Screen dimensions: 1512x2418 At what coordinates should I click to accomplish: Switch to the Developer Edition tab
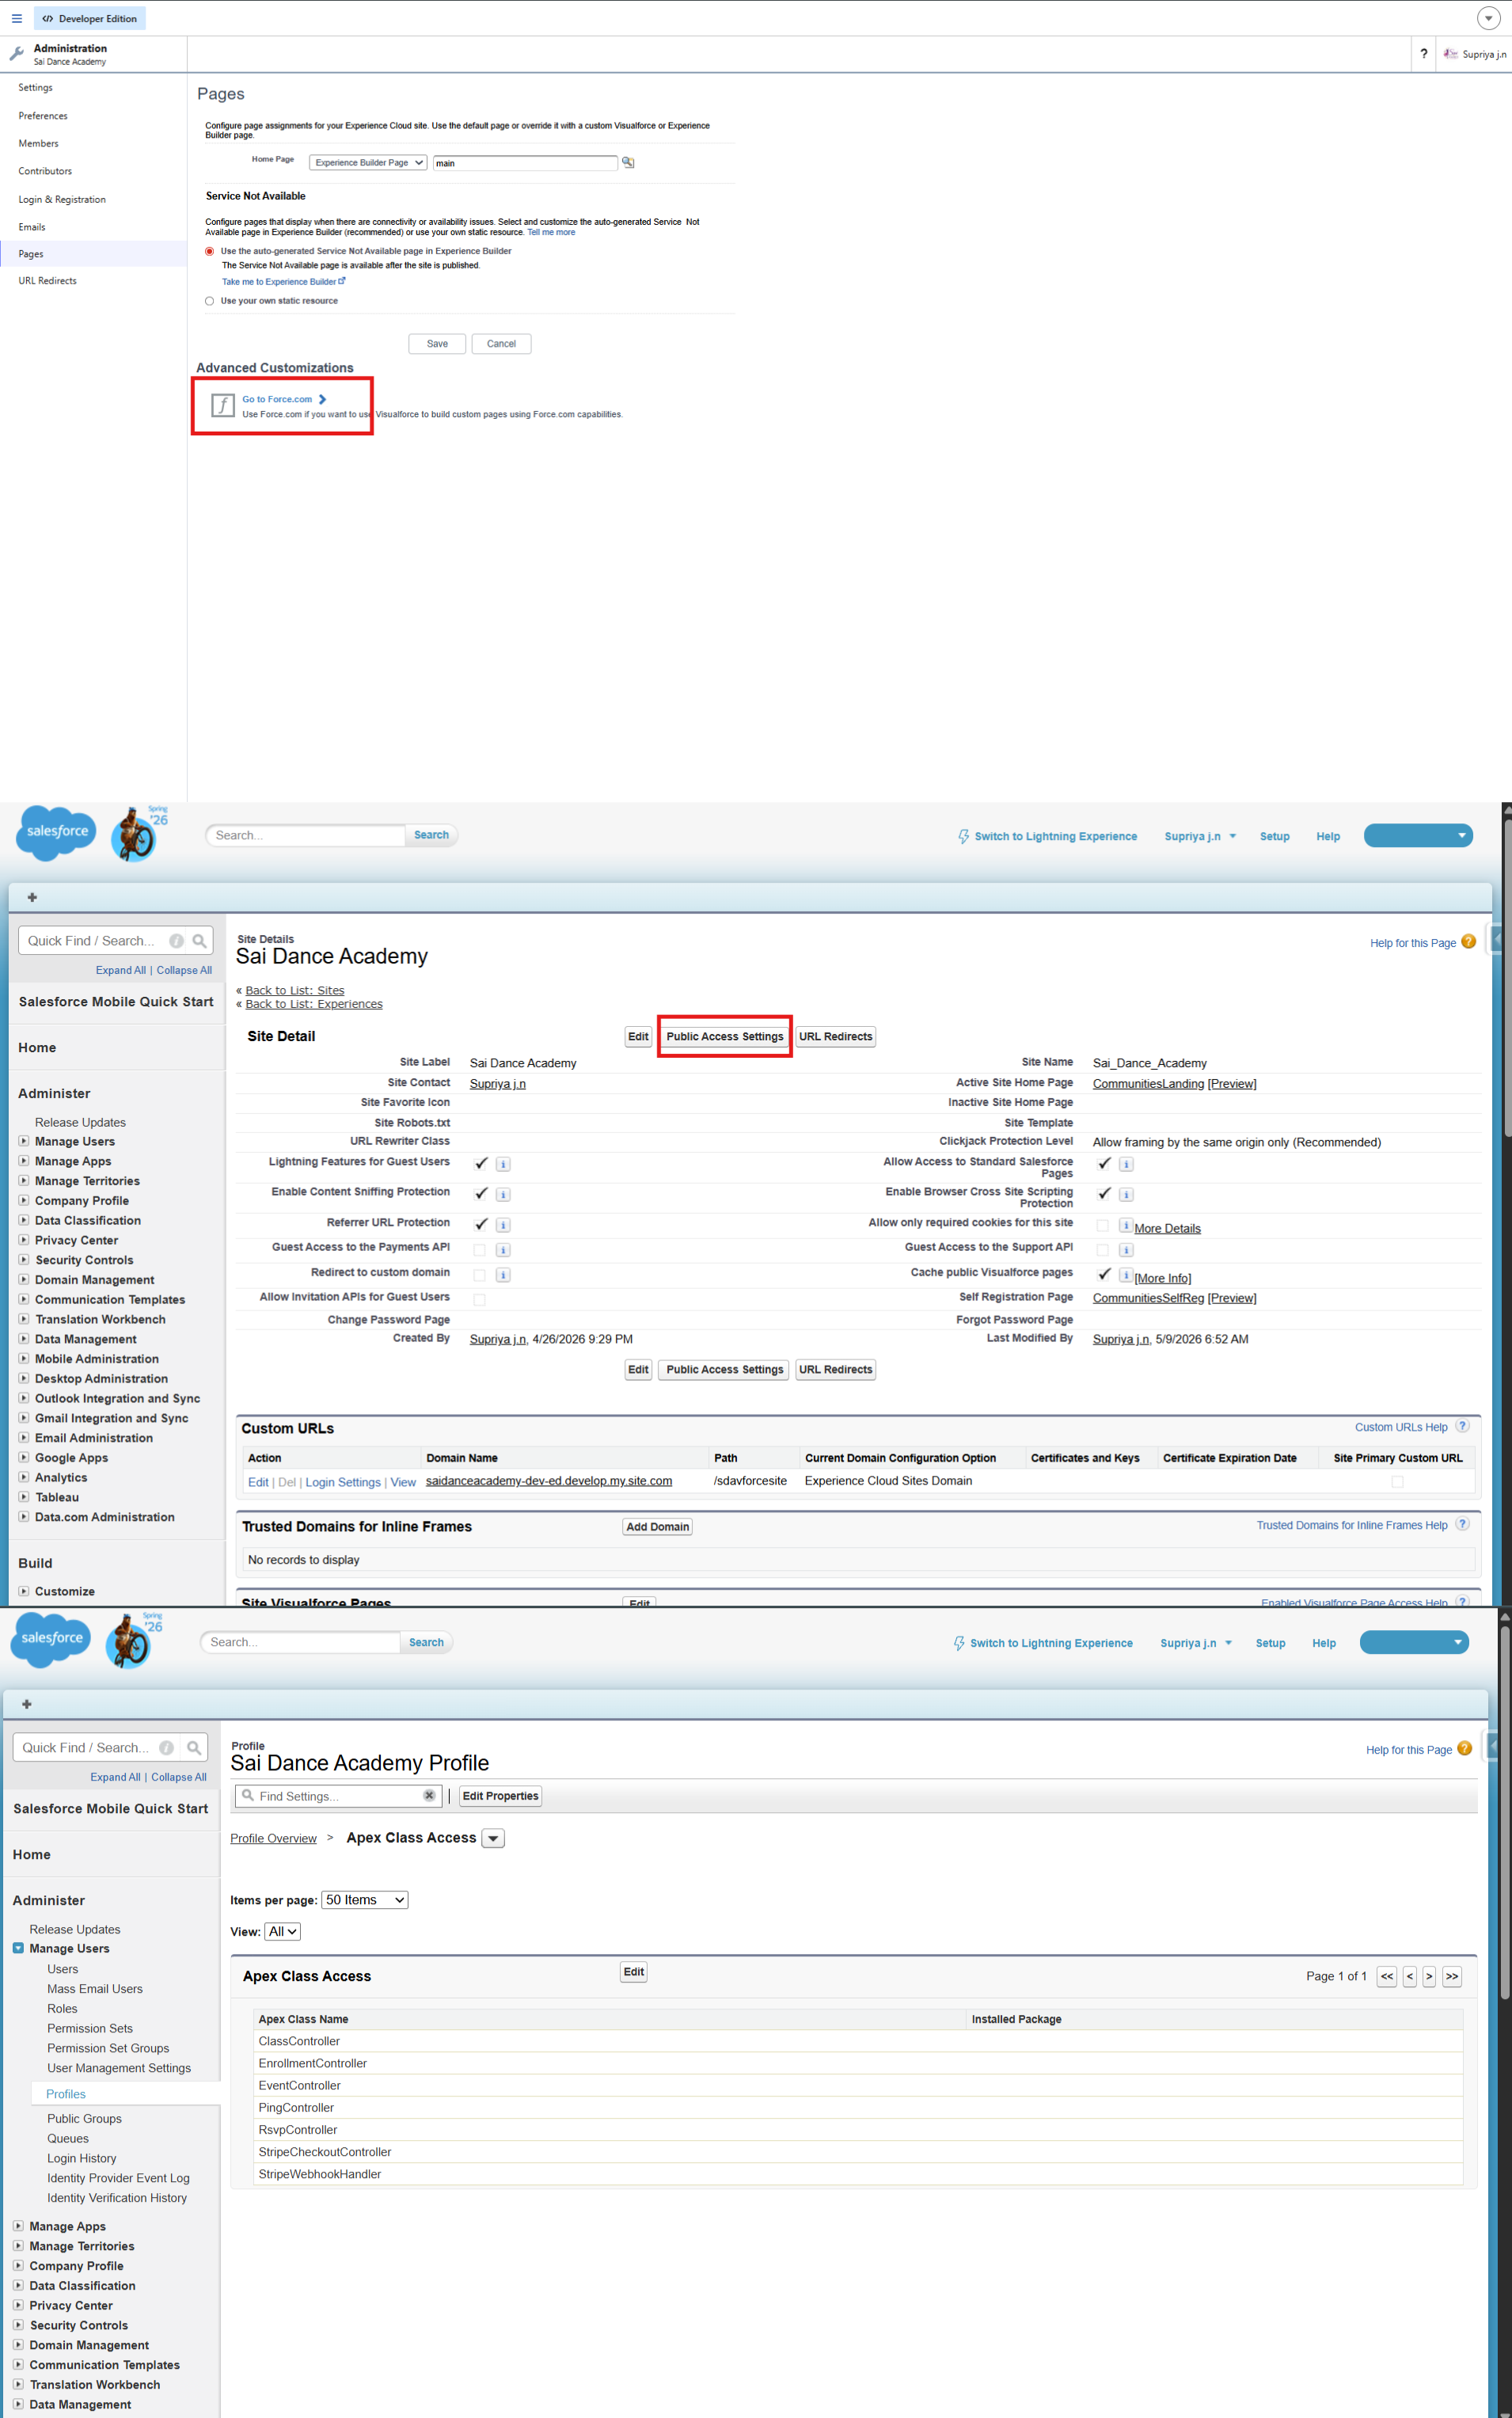click(x=90, y=18)
